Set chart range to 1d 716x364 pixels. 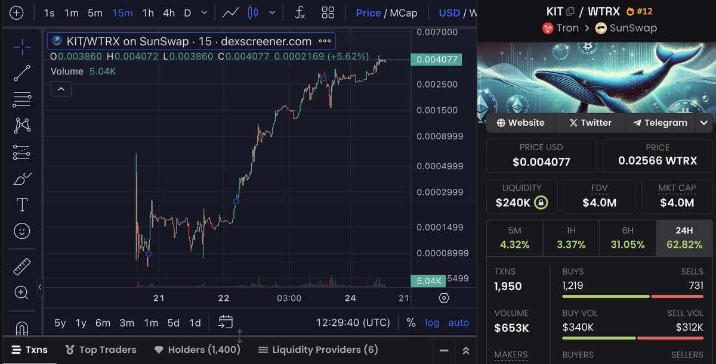195,322
